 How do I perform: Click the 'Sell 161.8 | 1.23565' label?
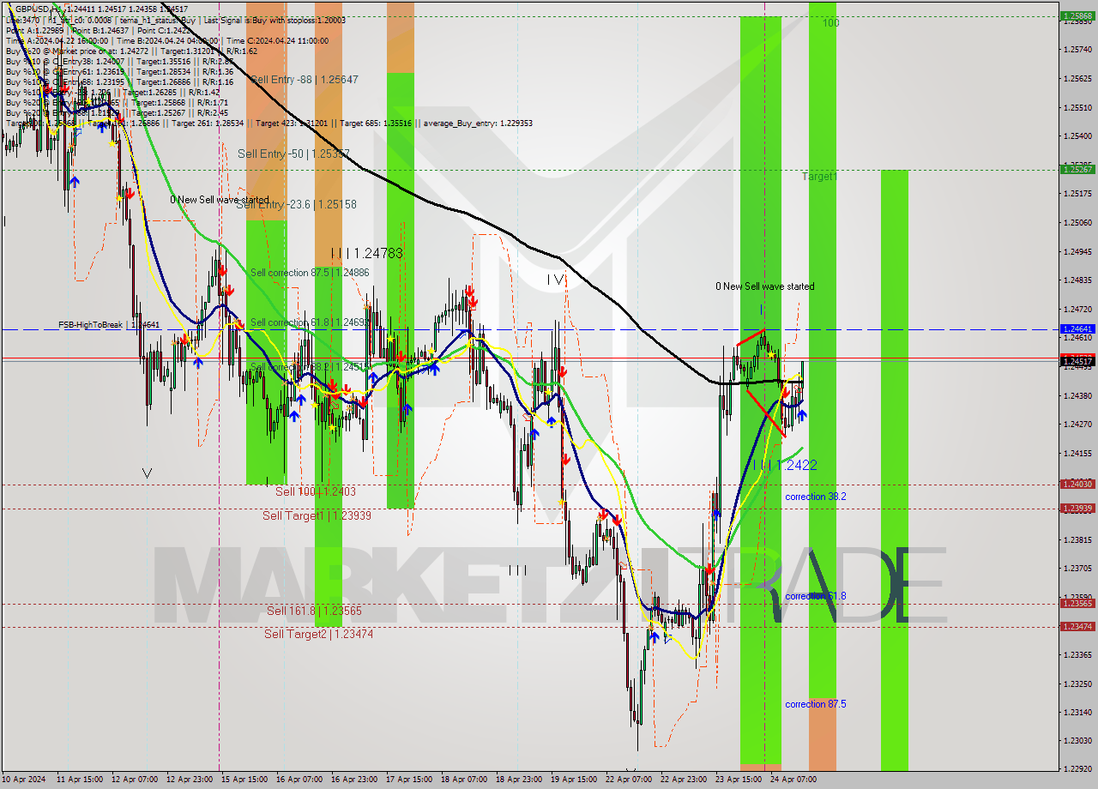point(314,611)
